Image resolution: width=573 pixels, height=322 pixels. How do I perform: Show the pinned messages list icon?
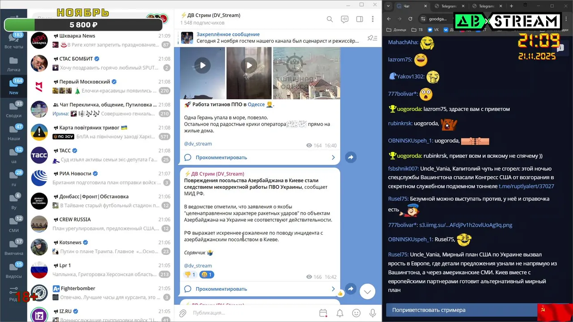(x=372, y=38)
